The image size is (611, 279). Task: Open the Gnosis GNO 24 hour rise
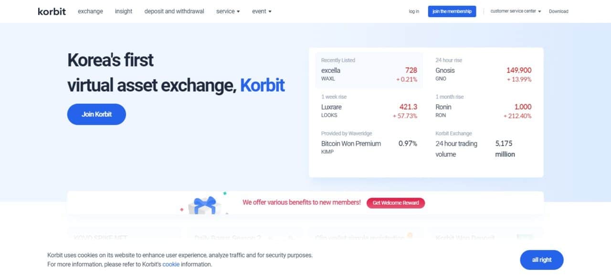tap(483, 70)
